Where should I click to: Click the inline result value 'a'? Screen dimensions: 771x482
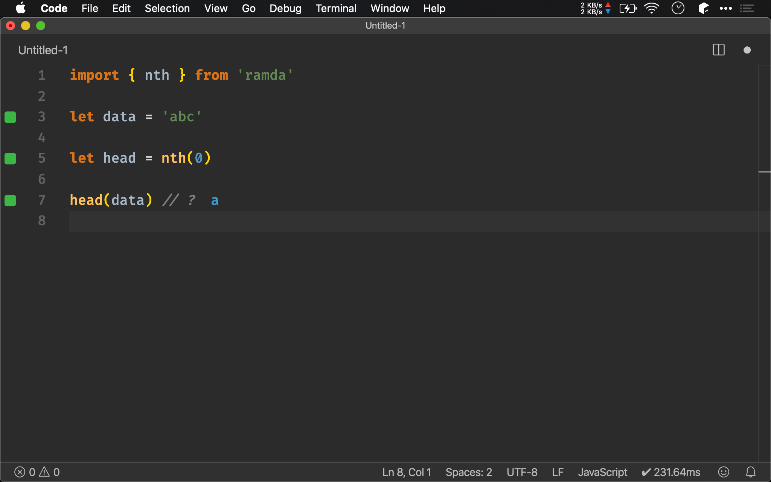[x=215, y=201]
